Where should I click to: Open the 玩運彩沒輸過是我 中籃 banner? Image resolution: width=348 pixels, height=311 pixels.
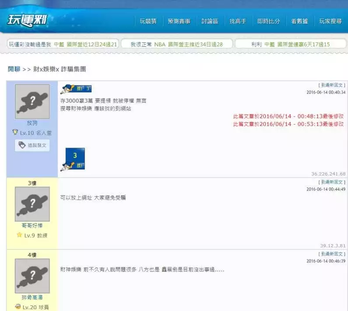click(63, 44)
